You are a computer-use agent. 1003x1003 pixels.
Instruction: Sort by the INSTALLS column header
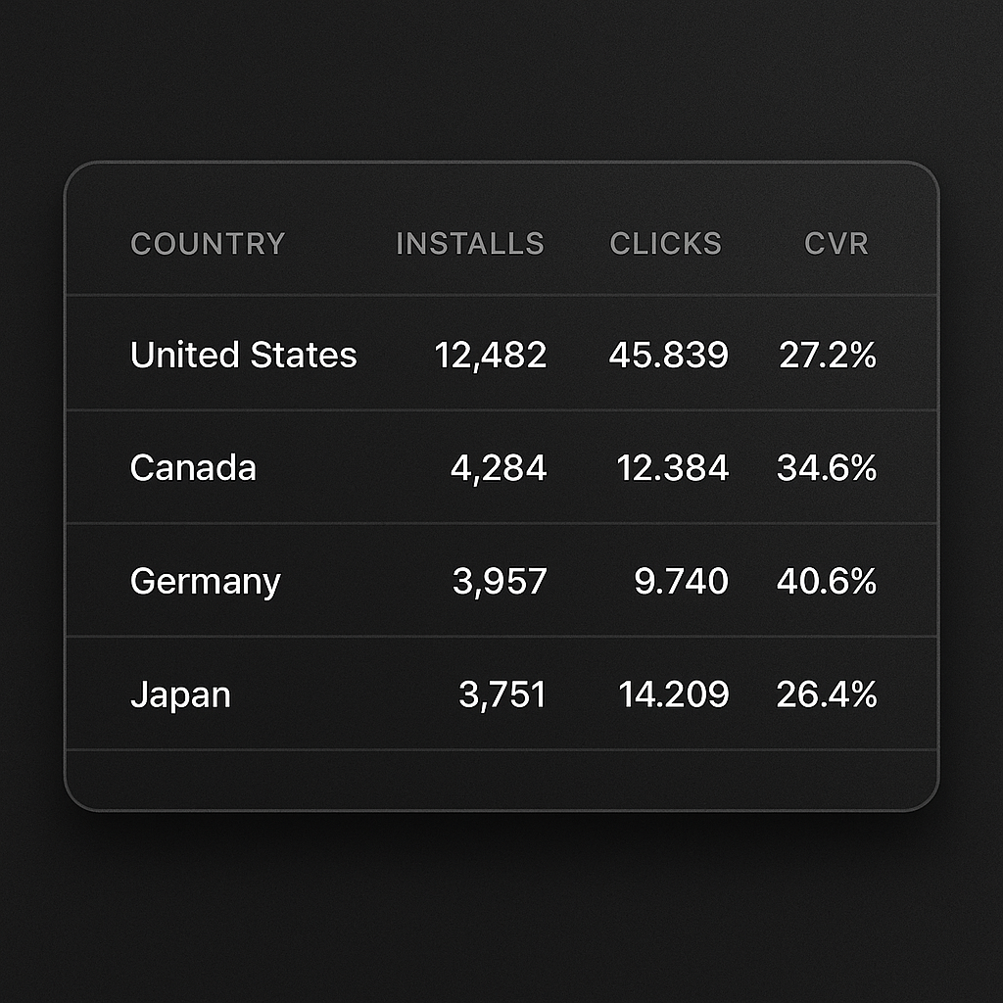469,244
